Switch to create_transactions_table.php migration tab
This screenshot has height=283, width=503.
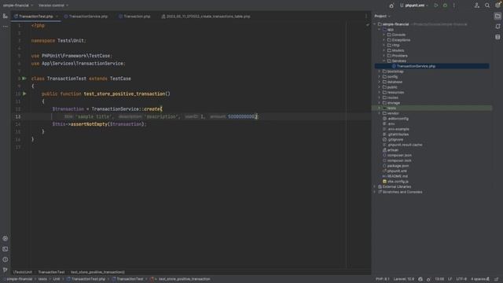coord(206,17)
